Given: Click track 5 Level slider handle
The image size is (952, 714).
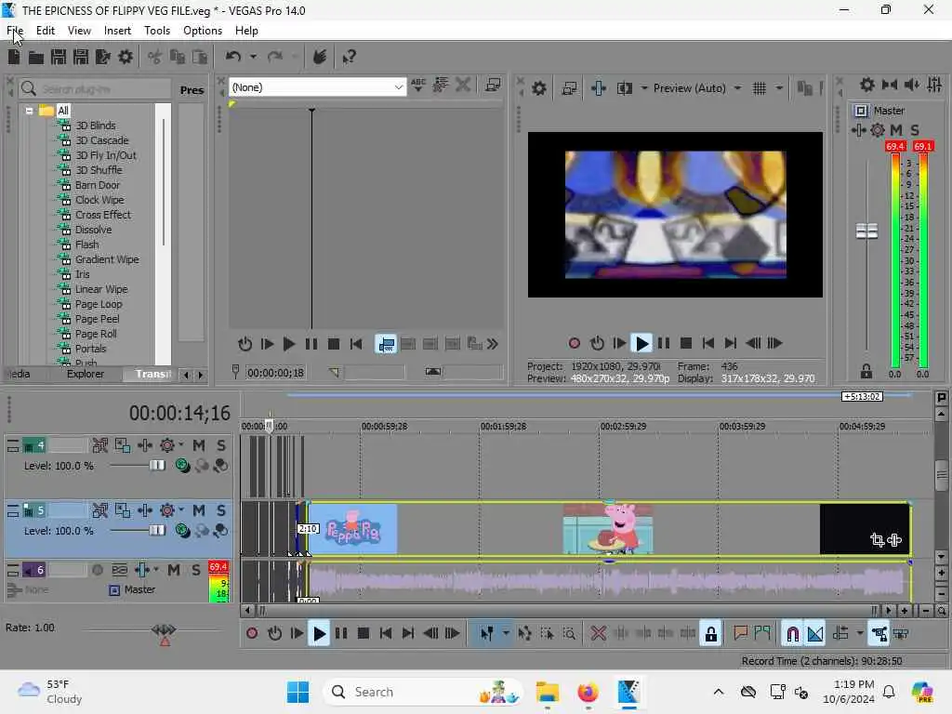Looking at the screenshot, I should click(156, 531).
